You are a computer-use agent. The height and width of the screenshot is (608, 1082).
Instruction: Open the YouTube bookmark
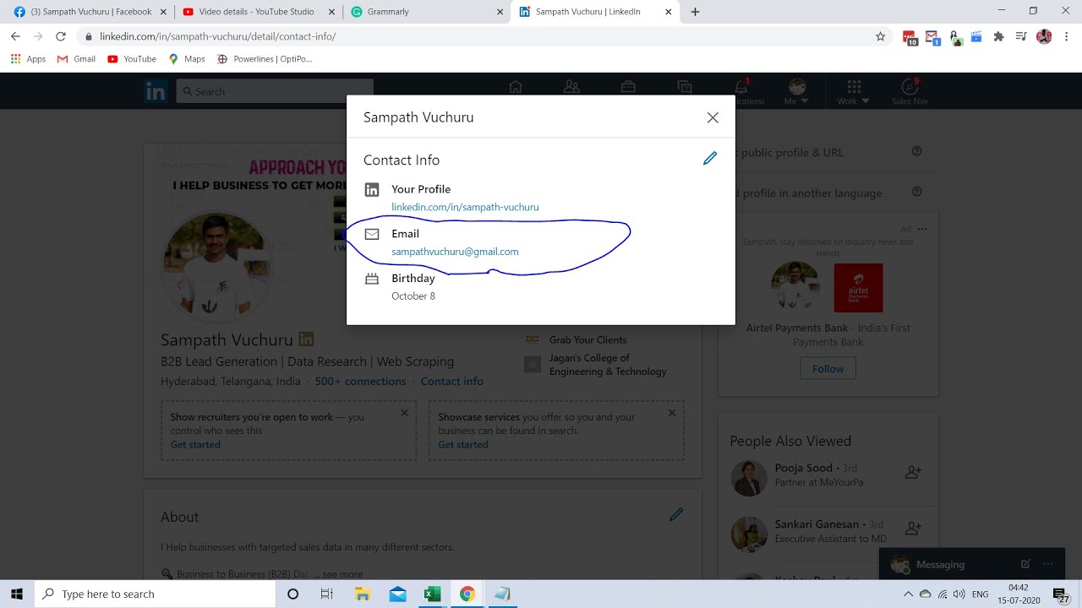click(132, 59)
